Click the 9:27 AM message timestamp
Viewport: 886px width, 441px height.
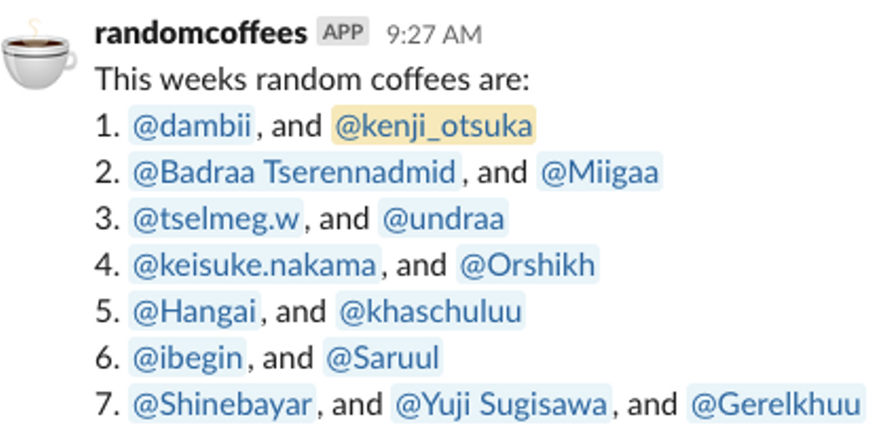coord(434,34)
